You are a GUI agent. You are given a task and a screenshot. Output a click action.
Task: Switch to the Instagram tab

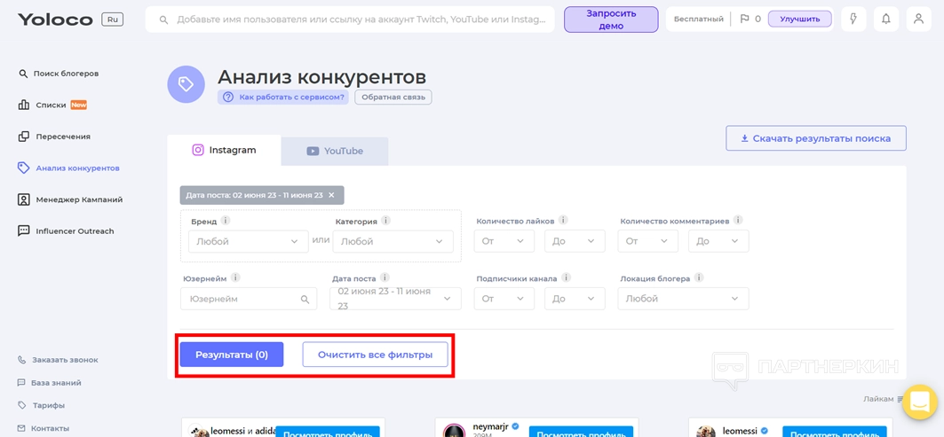[x=224, y=151]
